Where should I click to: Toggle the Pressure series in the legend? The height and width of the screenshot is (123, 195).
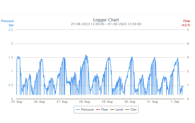pyautogui.click(x=87, y=110)
